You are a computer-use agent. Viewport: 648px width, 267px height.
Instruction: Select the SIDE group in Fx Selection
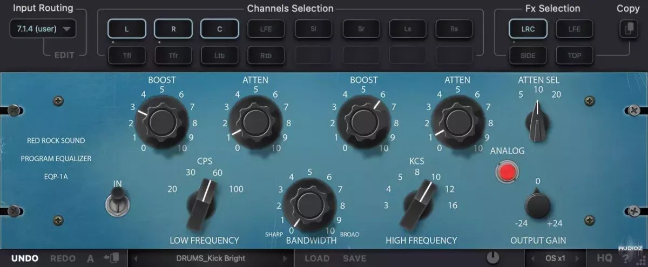pyautogui.click(x=528, y=55)
